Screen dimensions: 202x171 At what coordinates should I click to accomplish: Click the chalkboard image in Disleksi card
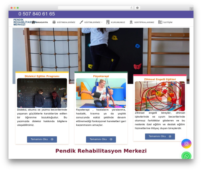(x=42, y=93)
